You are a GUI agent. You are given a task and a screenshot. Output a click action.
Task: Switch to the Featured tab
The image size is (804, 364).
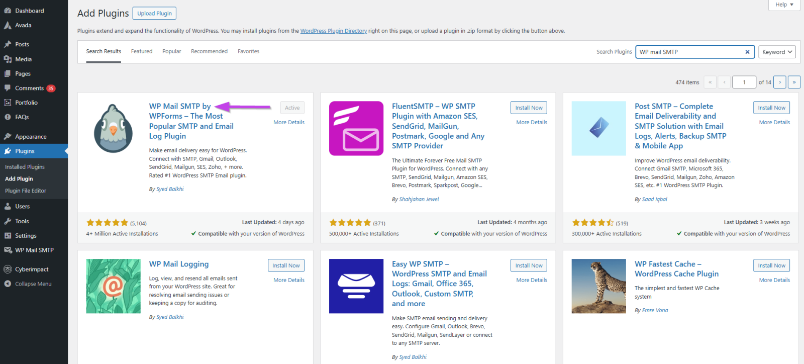[142, 51]
